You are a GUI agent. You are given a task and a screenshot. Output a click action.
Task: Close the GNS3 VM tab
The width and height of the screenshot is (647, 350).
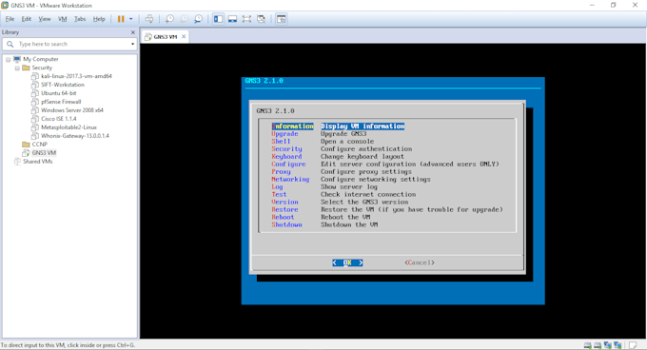tap(184, 37)
